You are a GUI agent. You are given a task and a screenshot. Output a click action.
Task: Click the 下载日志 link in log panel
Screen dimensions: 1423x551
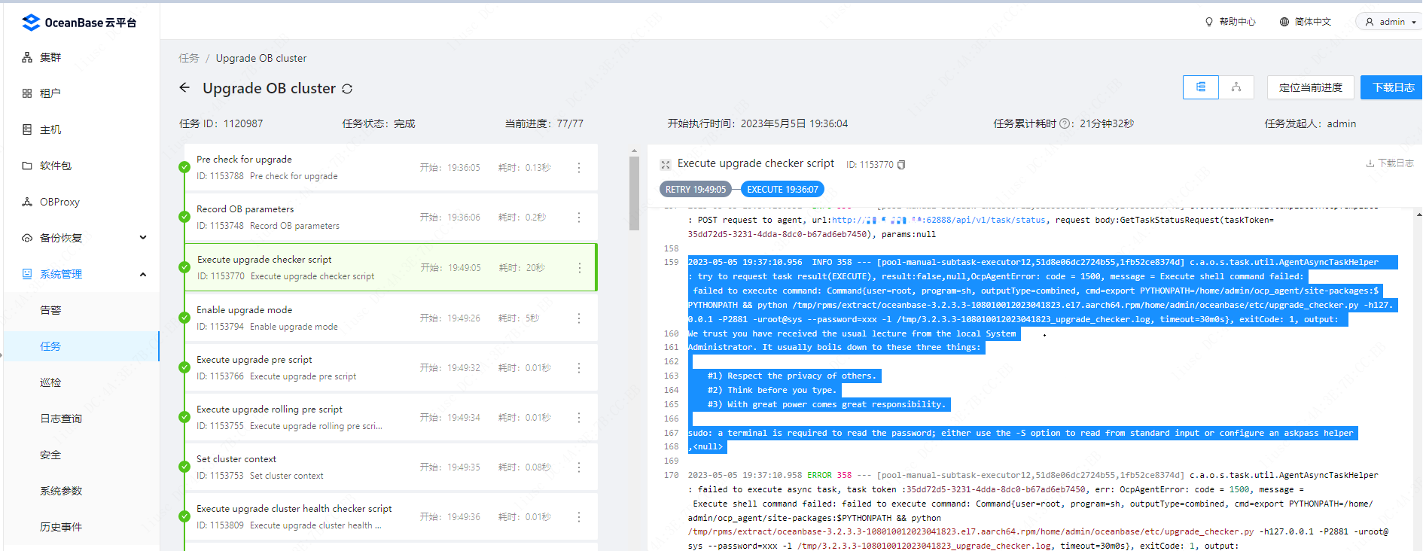pyautogui.click(x=1390, y=163)
